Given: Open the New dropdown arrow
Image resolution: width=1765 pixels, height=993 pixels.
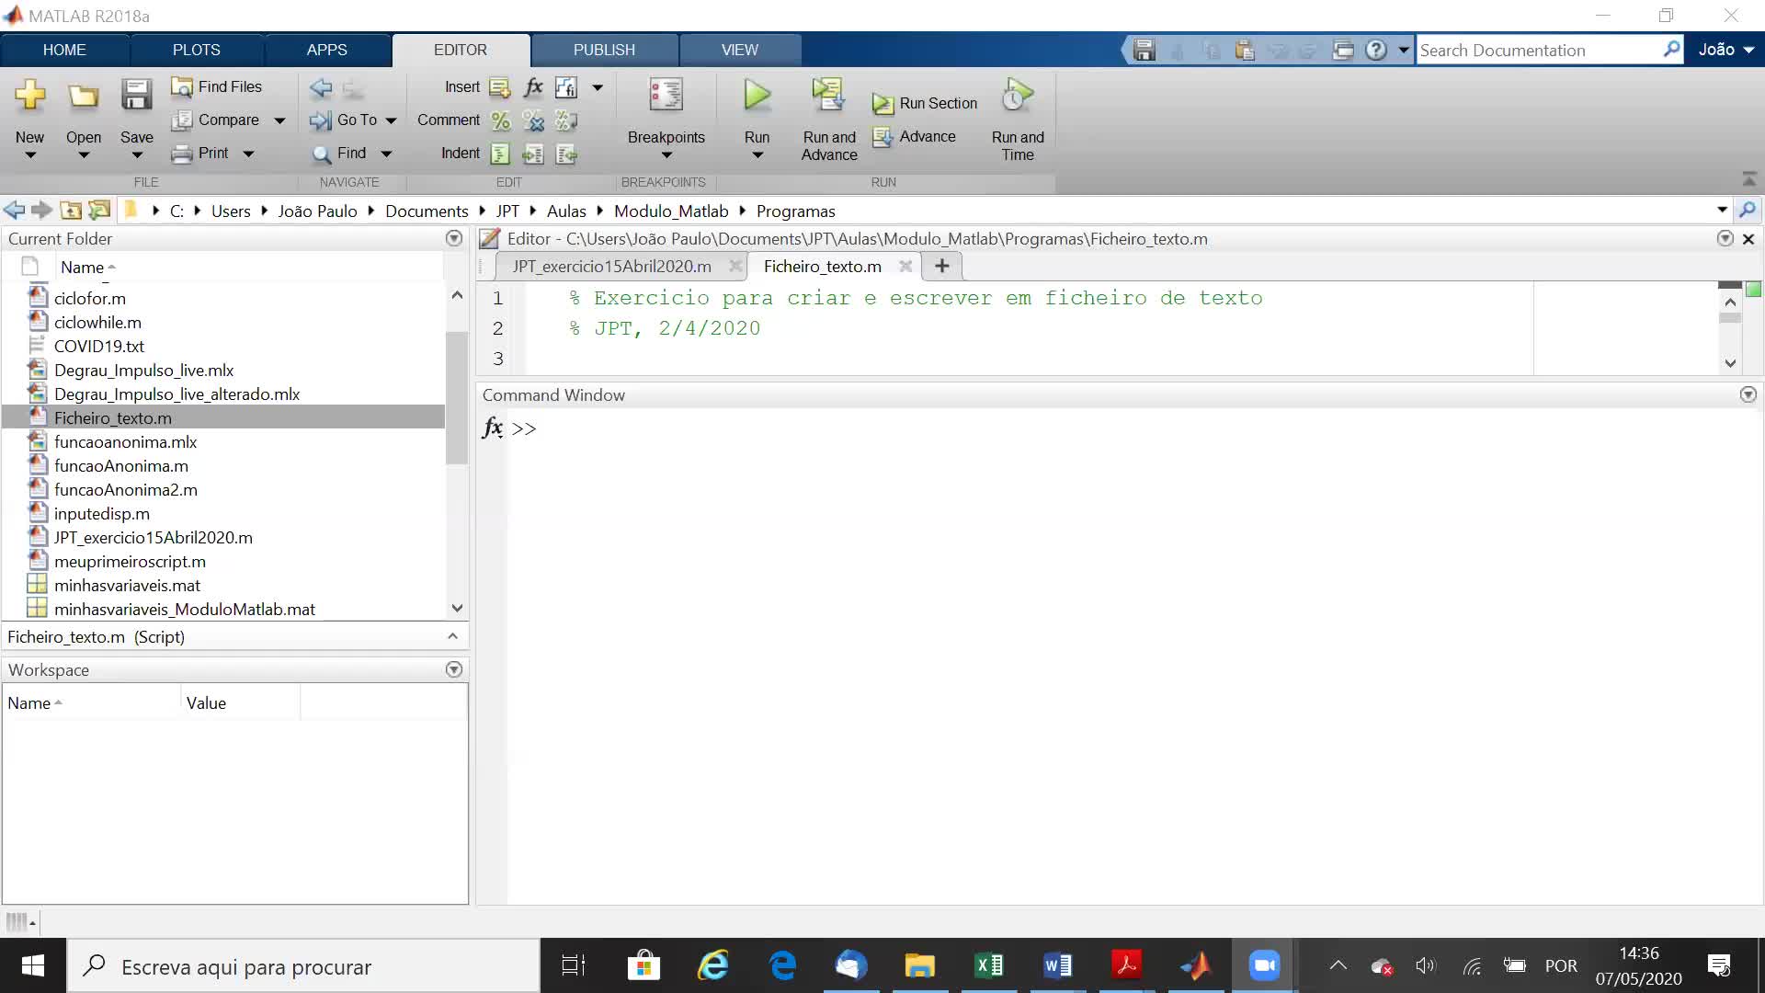Looking at the screenshot, I should [29, 155].
